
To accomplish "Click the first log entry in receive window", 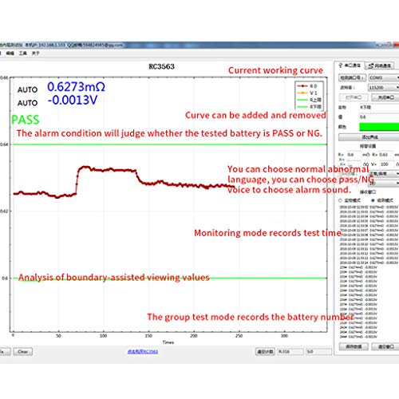I will pos(369,207).
